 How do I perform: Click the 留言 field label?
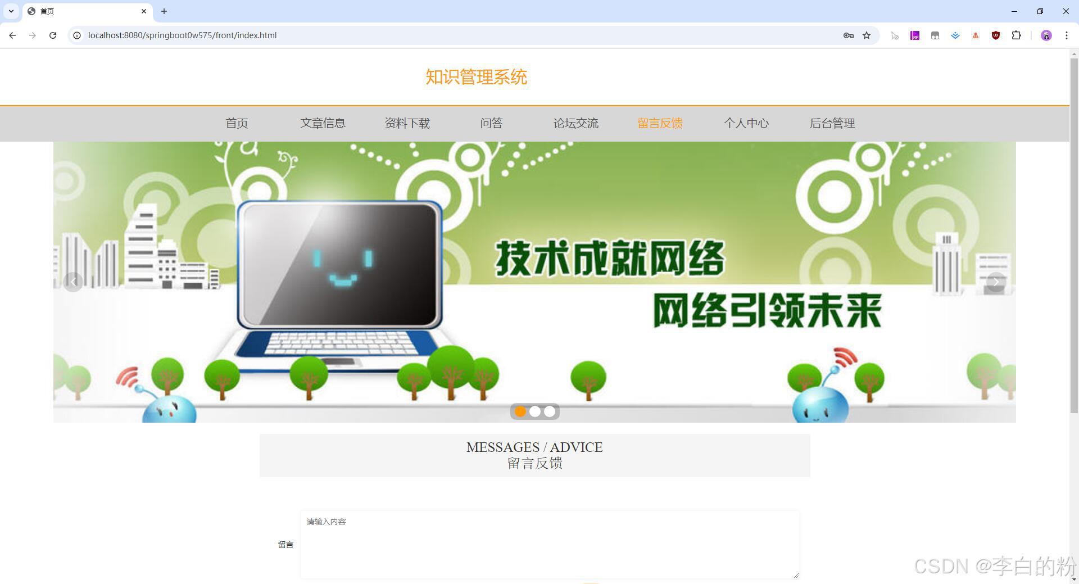[x=285, y=544]
